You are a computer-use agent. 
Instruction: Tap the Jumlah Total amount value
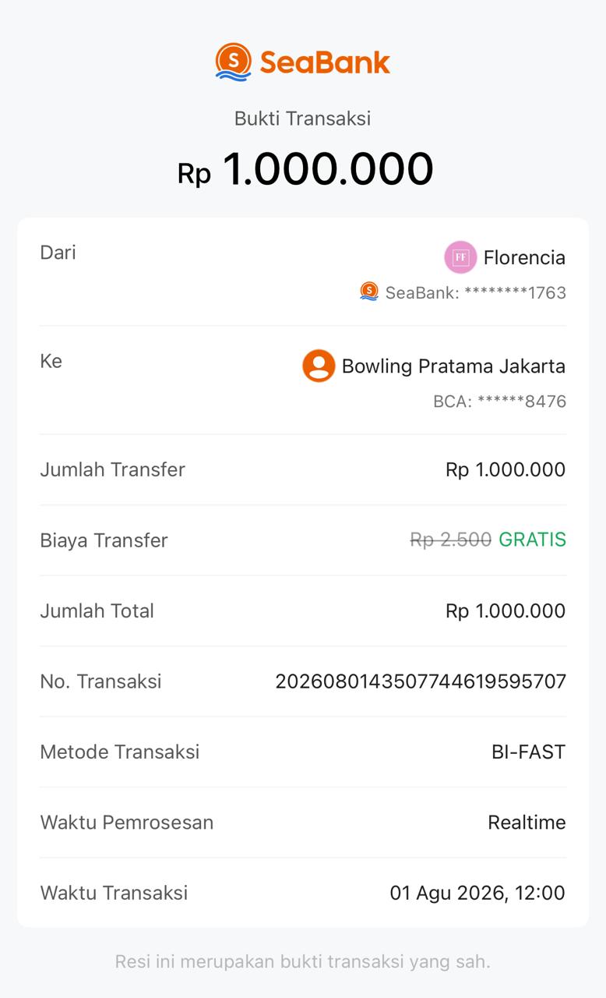click(x=506, y=610)
